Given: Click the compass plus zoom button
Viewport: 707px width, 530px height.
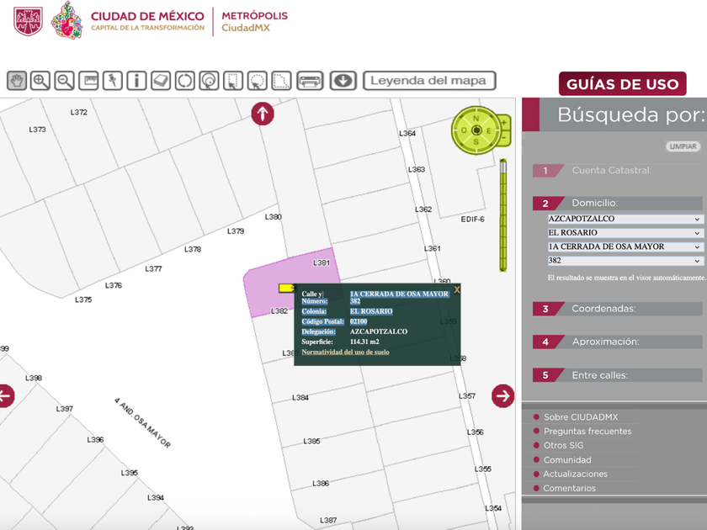Looking at the screenshot, I should click(504, 123).
